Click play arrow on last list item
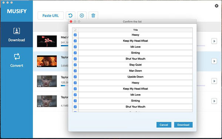222x139 pixels. coord(214,101)
